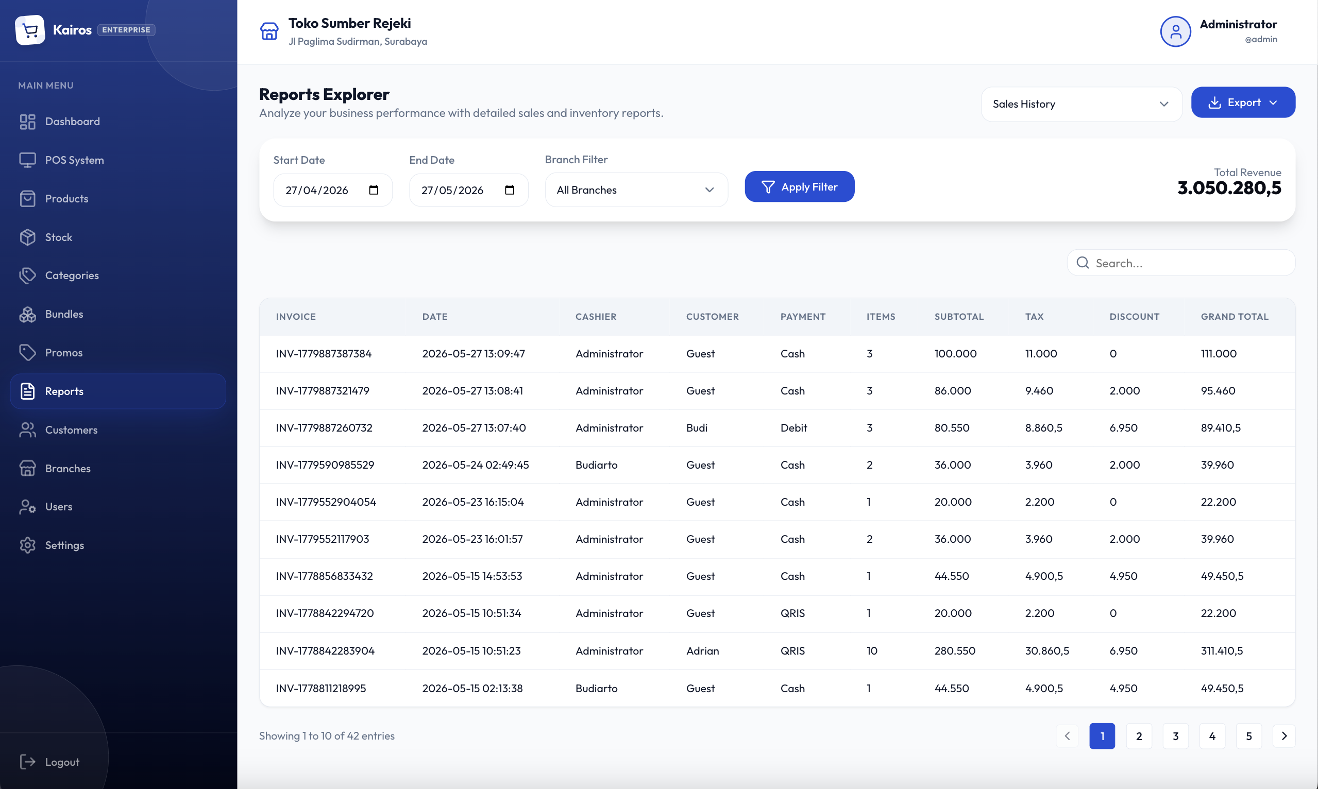Go to page 4 of entries
The image size is (1318, 789).
1212,736
